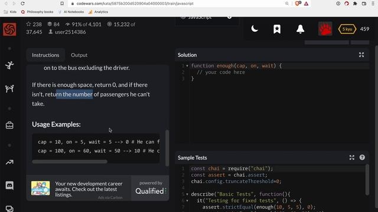Click the completions icon beside 15,232

(109, 24)
